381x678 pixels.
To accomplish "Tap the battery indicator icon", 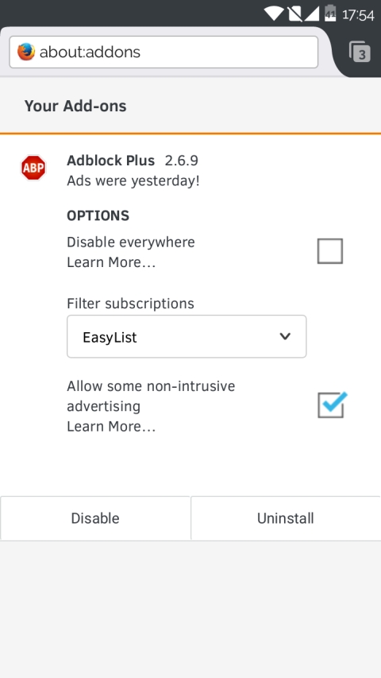I will click(x=330, y=13).
